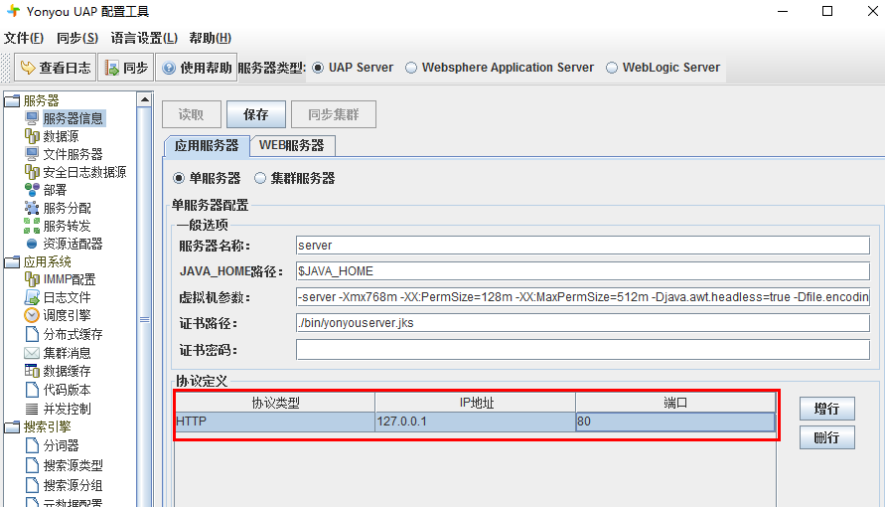
Task: Click the 证书密码 input field
Action: click(x=582, y=350)
